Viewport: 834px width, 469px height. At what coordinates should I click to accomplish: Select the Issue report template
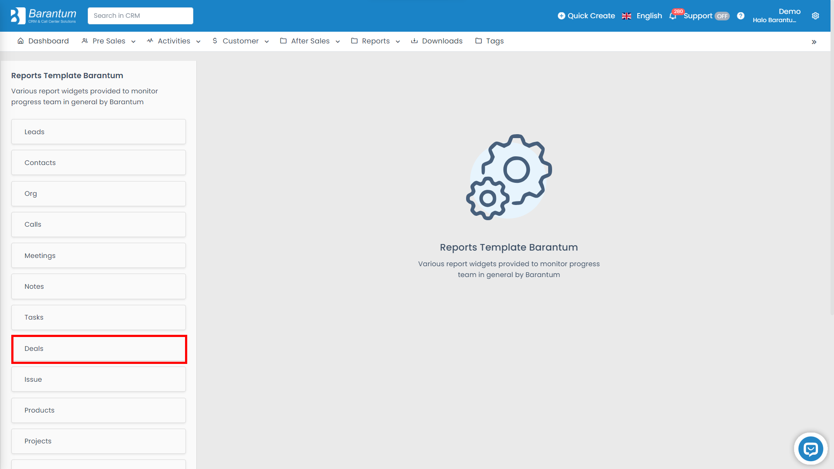click(99, 379)
